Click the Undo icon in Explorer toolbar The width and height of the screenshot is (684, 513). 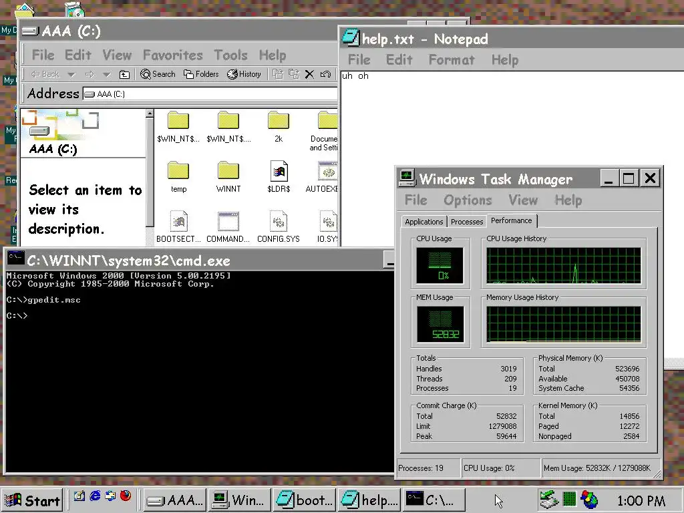pyautogui.click(x=325, y=74)
